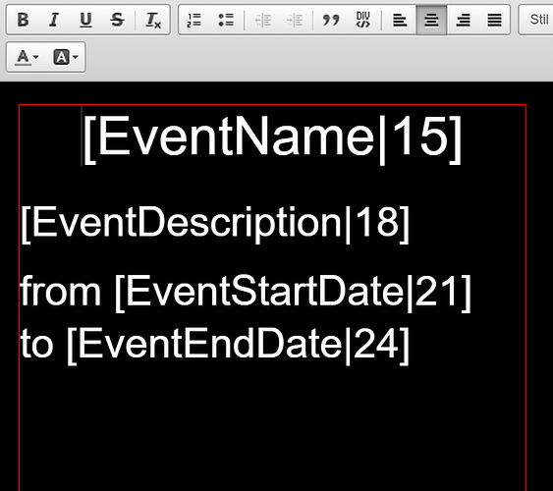Click the increase indent icon
Viewport: 553px width, 491px height.
pyautogui.click(x=295, y=20)
